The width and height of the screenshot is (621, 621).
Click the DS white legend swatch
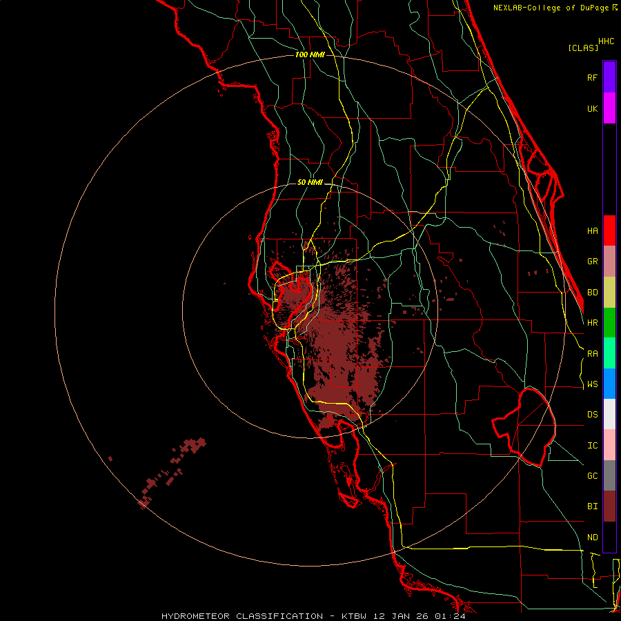[x=609, y=414]
